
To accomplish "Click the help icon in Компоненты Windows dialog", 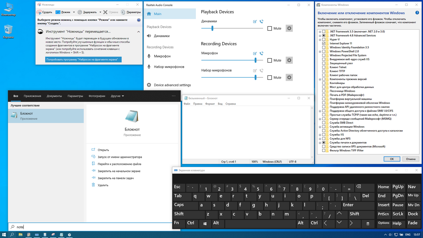I will tap(417, 13).
